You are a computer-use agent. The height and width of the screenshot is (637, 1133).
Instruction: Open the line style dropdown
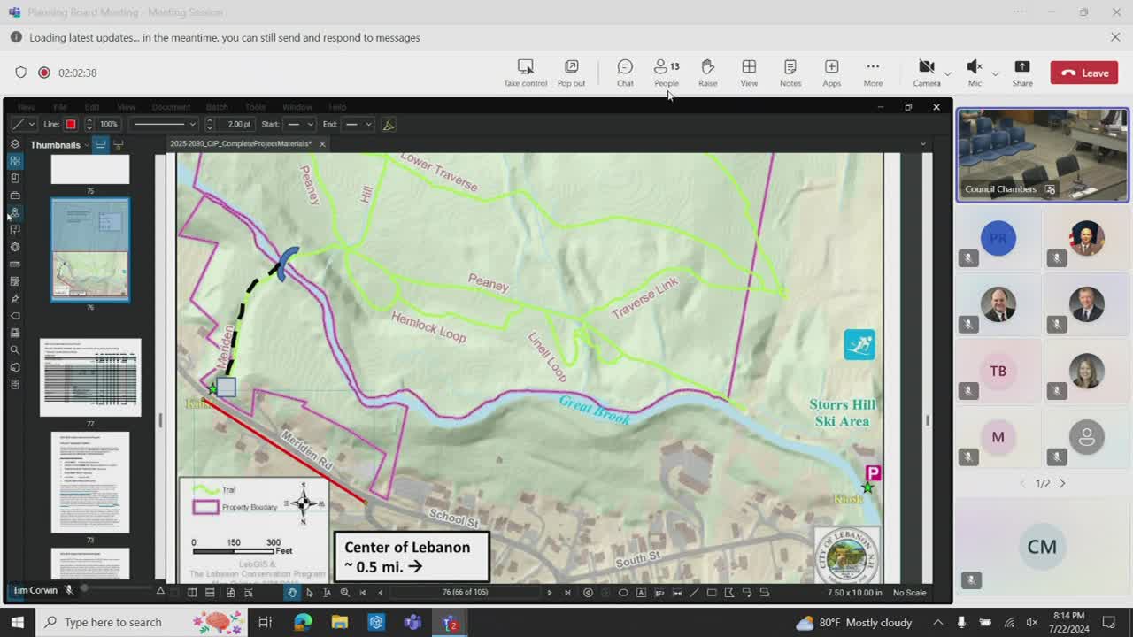coord(165,125)
